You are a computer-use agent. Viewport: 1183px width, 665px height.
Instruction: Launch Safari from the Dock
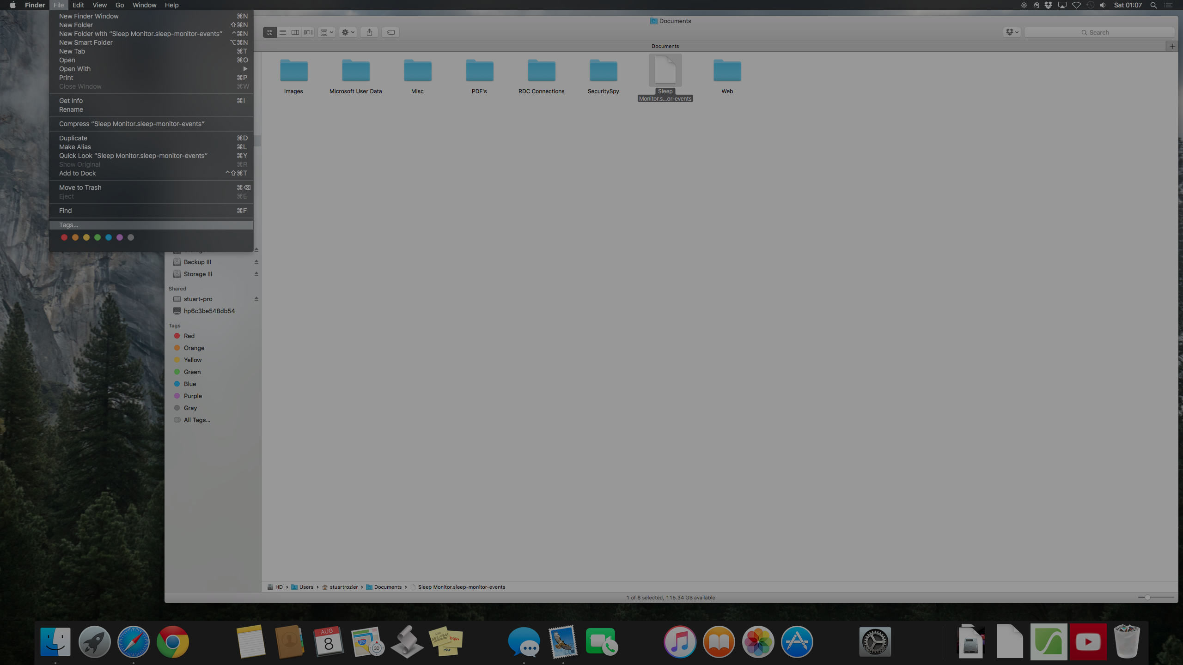(134, 641)
